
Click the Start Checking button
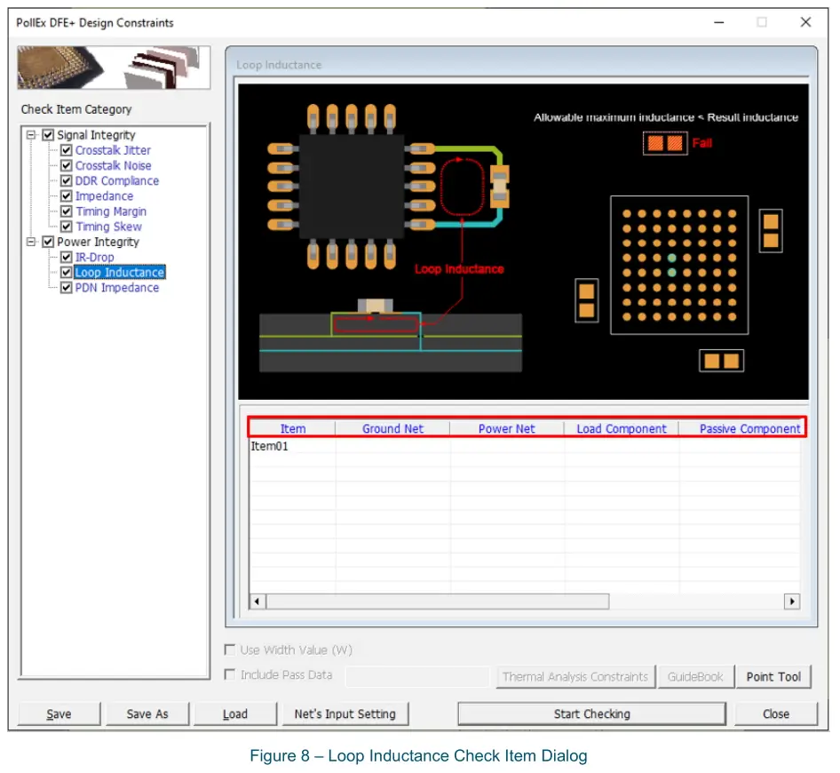coord(591,714)
